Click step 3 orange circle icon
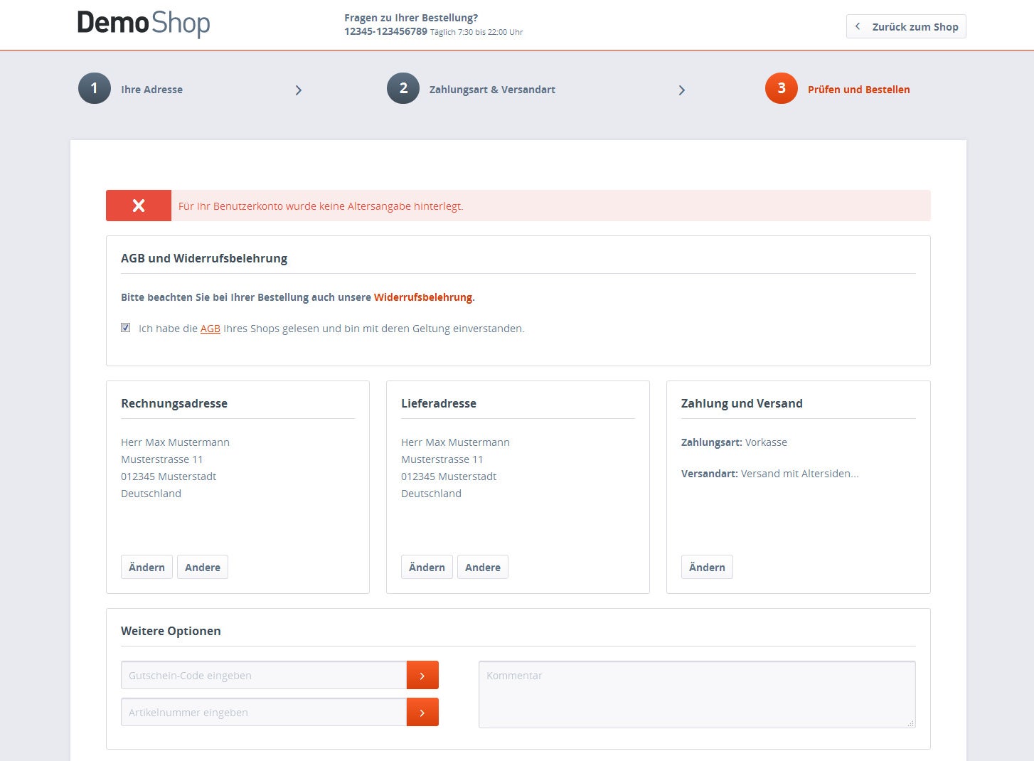Image resolution: width=1034 pixels, height=761 pixels. click(x=782, y=89)
